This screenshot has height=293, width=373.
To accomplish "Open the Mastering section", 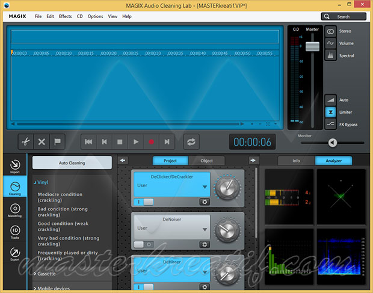I will click(15, 210).
